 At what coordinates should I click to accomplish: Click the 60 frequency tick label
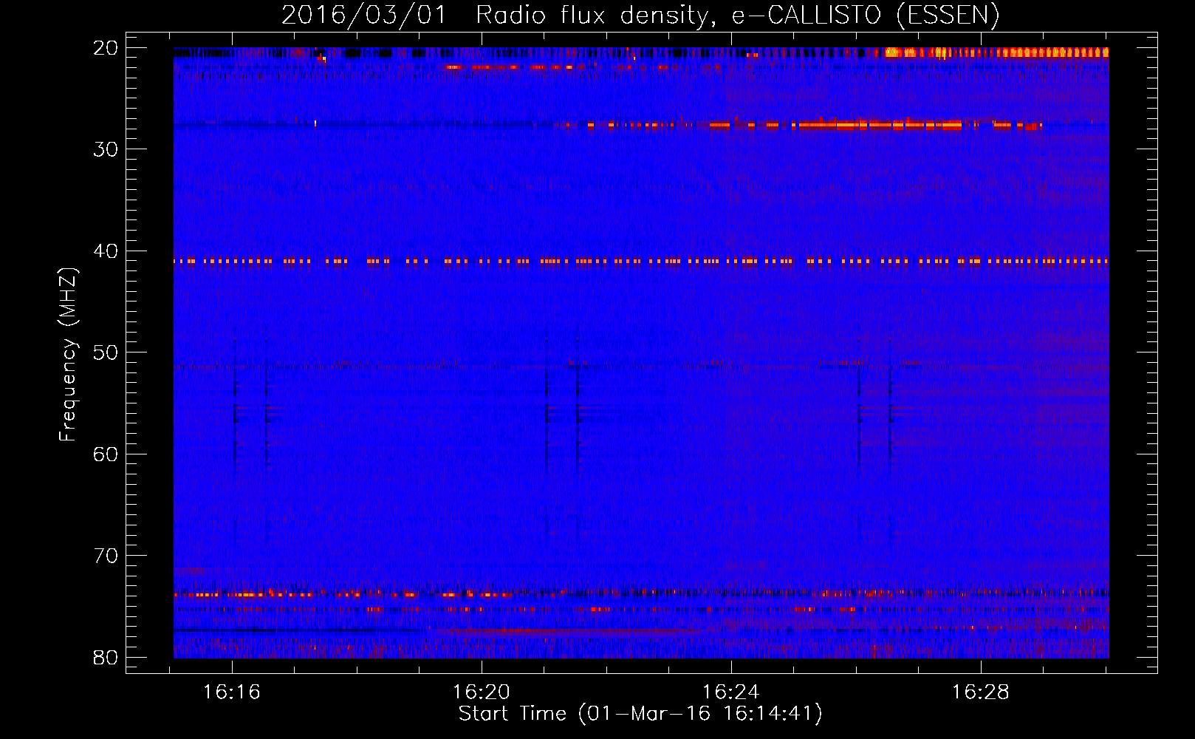[106, 454]
